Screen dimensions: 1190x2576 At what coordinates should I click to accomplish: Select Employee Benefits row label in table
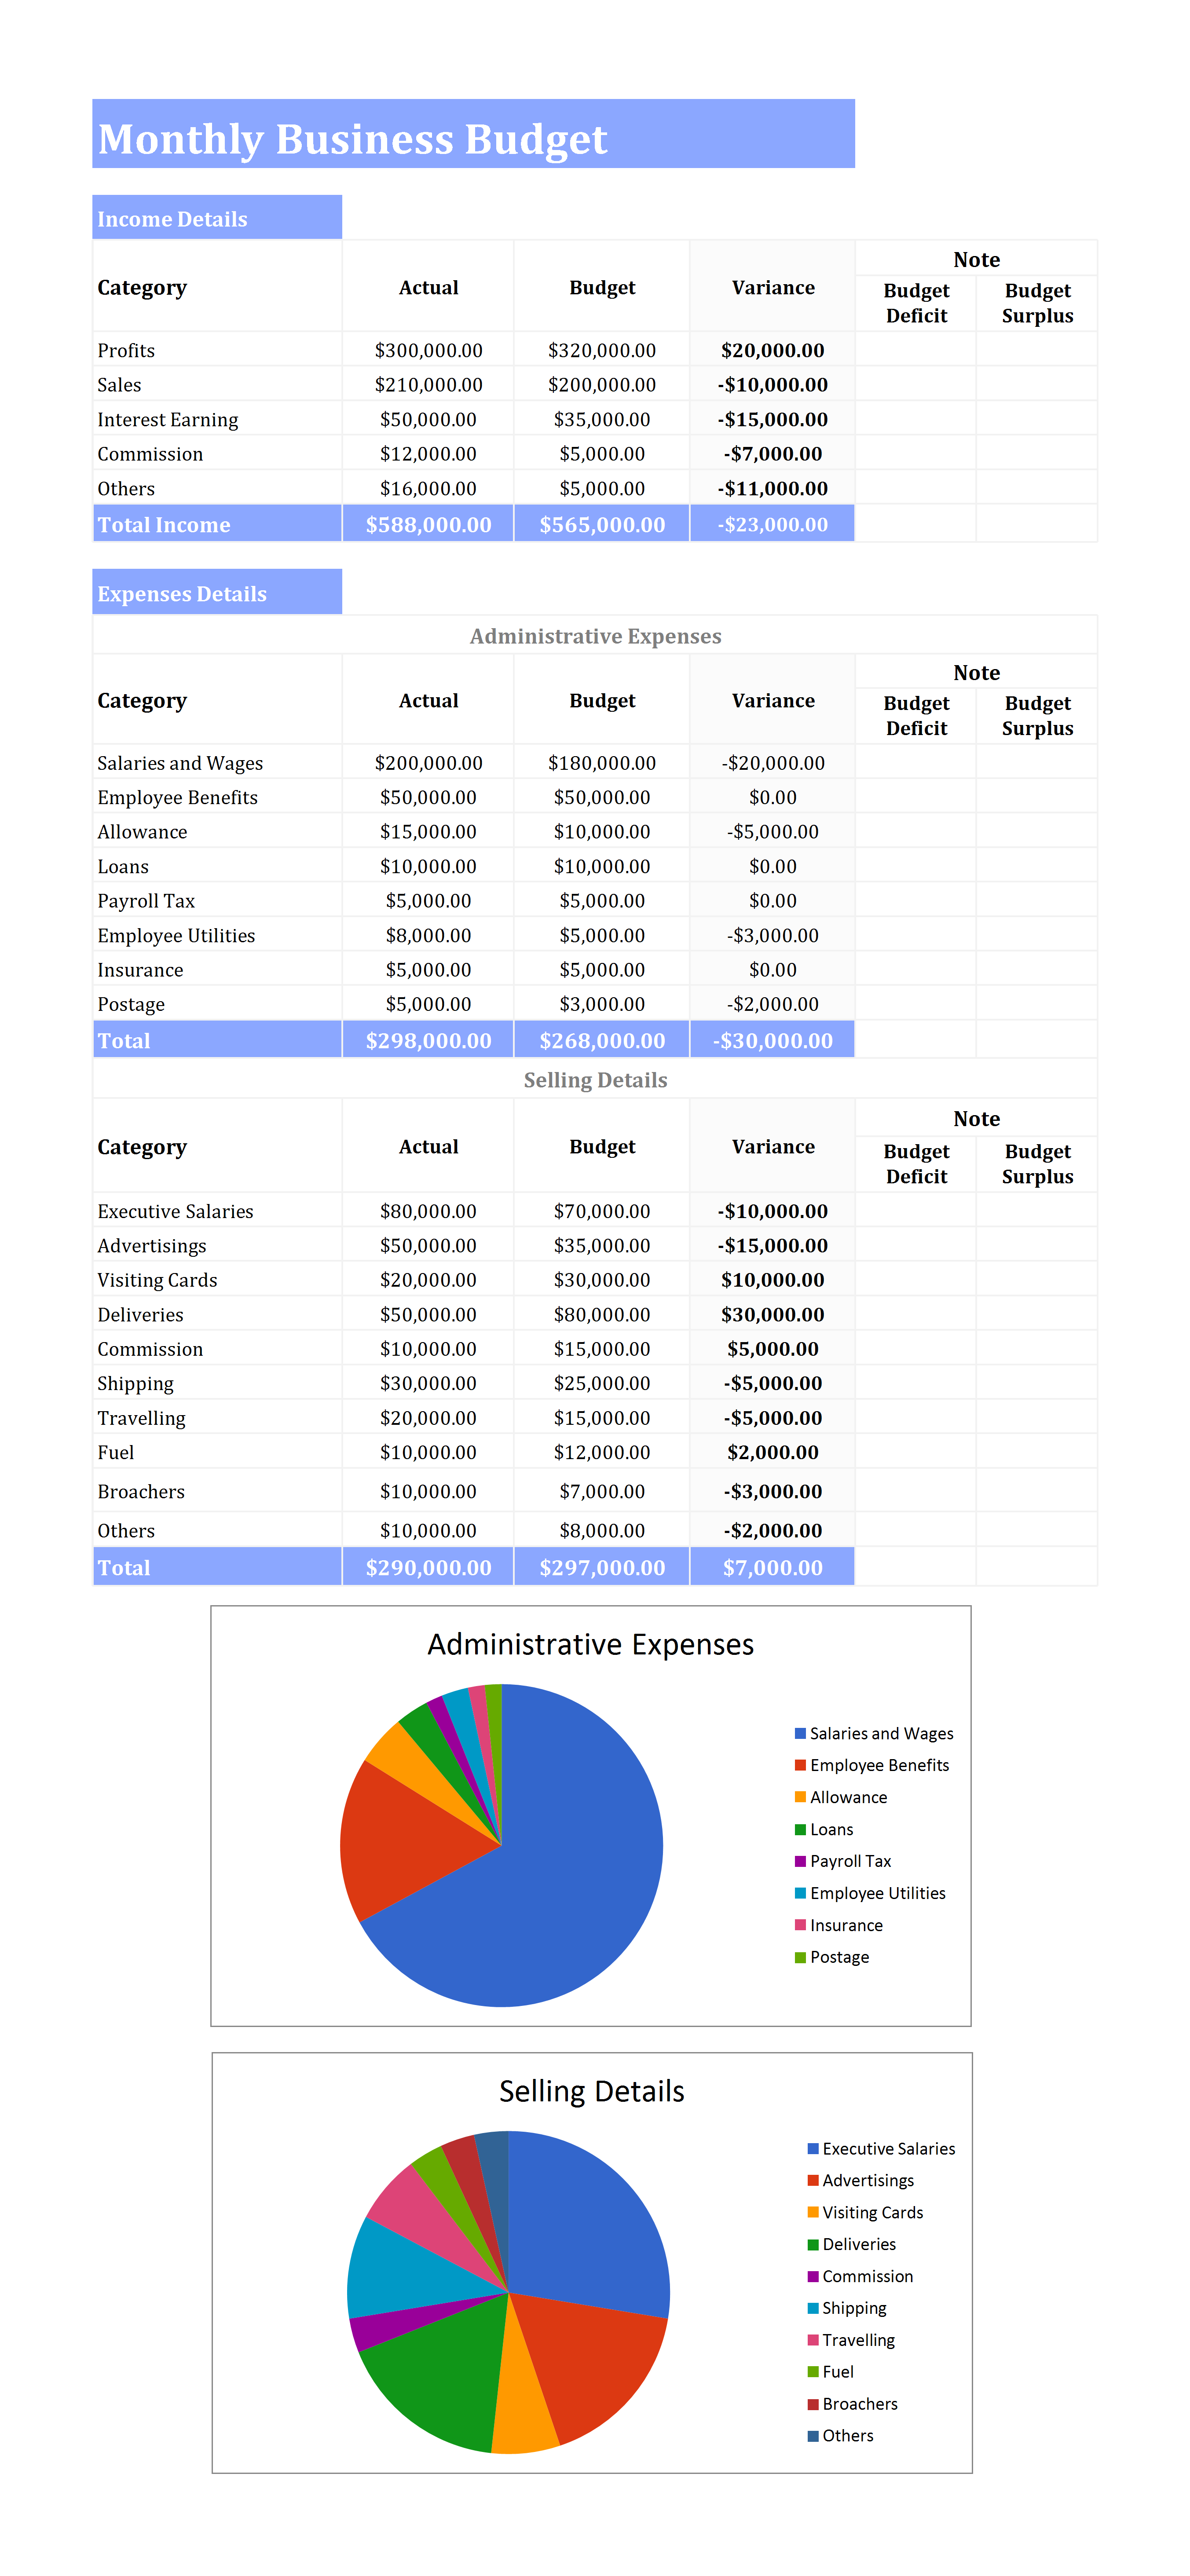pos(177,797)
